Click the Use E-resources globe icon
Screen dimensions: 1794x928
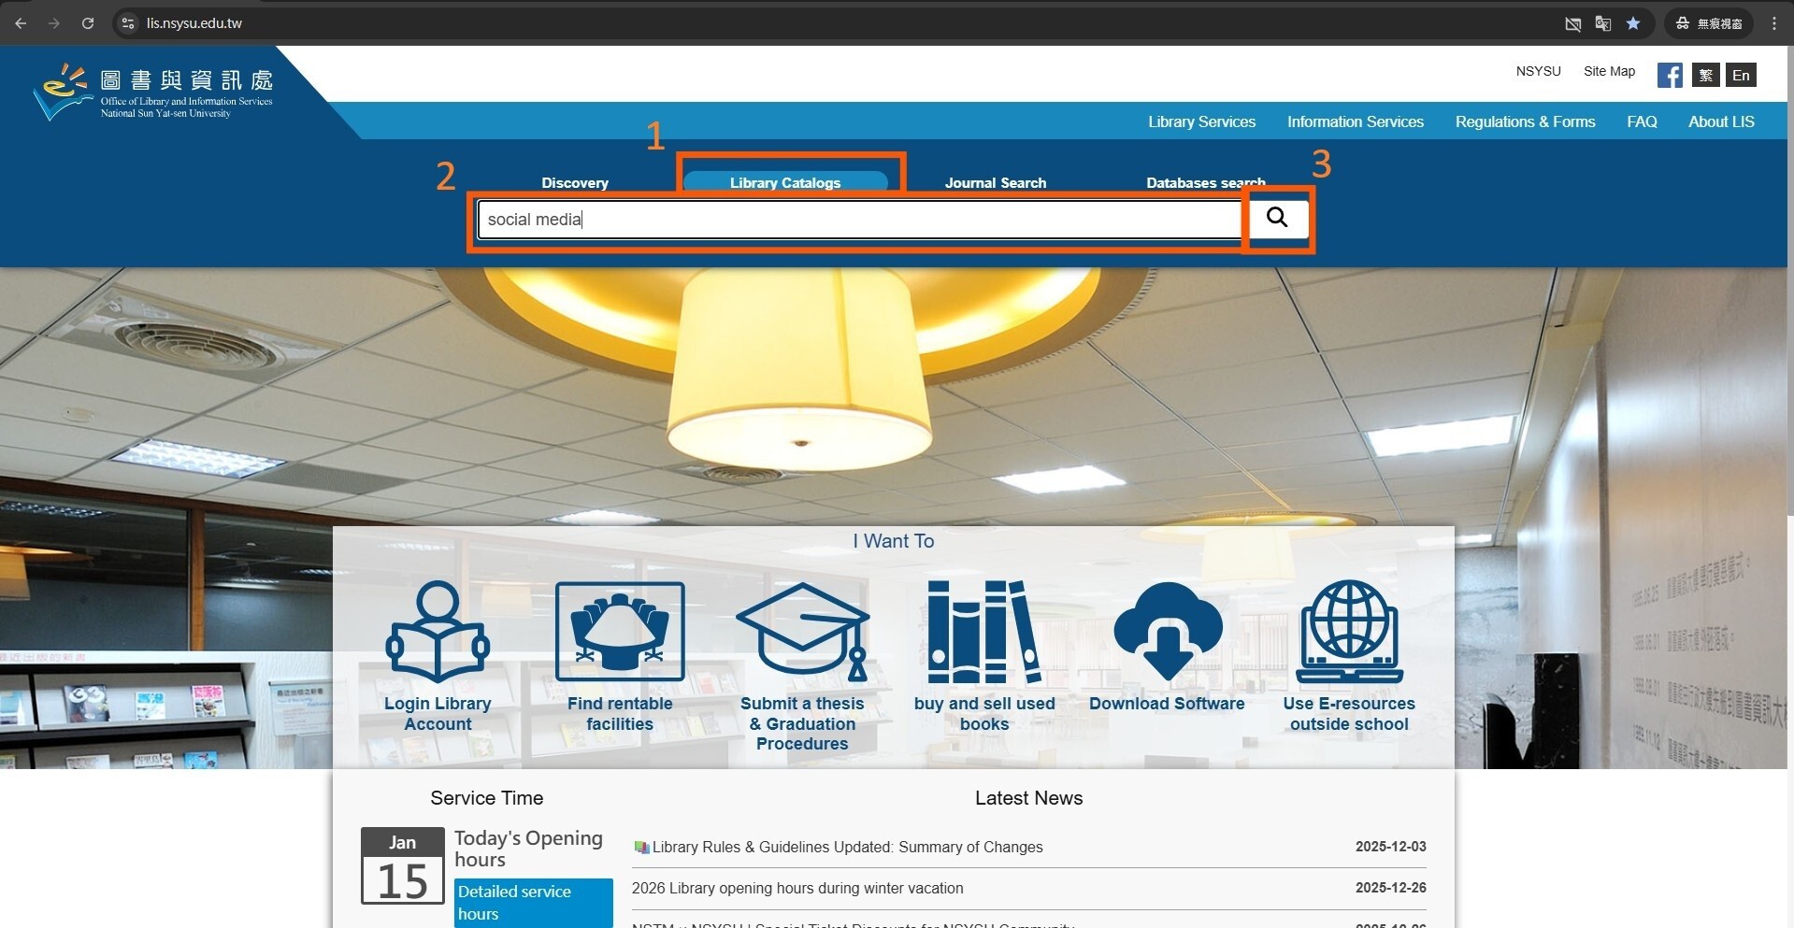(1349, 633)
